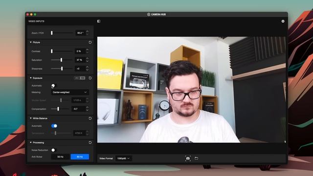Click the Contrast slider
The width and height of the screenshot is (313, 176).
point(62,51)
